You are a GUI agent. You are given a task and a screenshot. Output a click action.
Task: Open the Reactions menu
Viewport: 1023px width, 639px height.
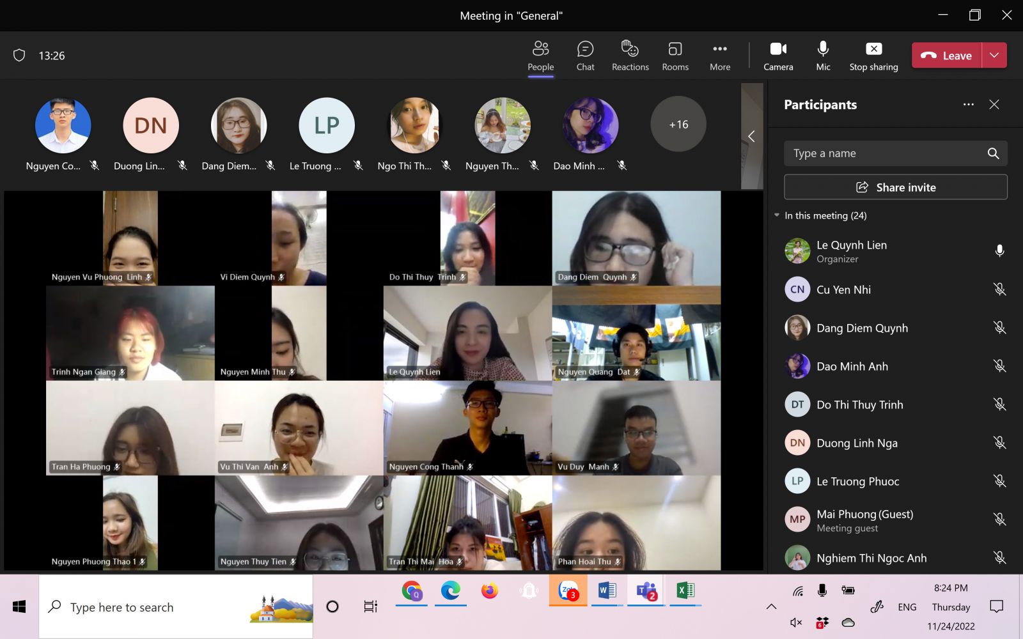630,56
